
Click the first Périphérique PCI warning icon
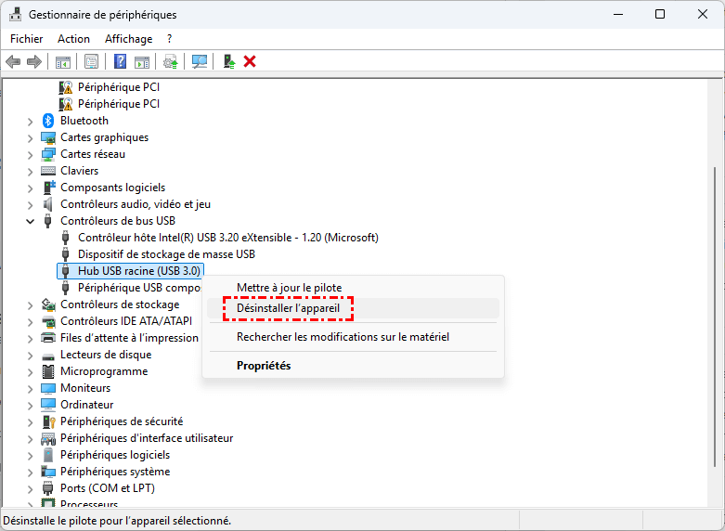click(x=66, y=87)
